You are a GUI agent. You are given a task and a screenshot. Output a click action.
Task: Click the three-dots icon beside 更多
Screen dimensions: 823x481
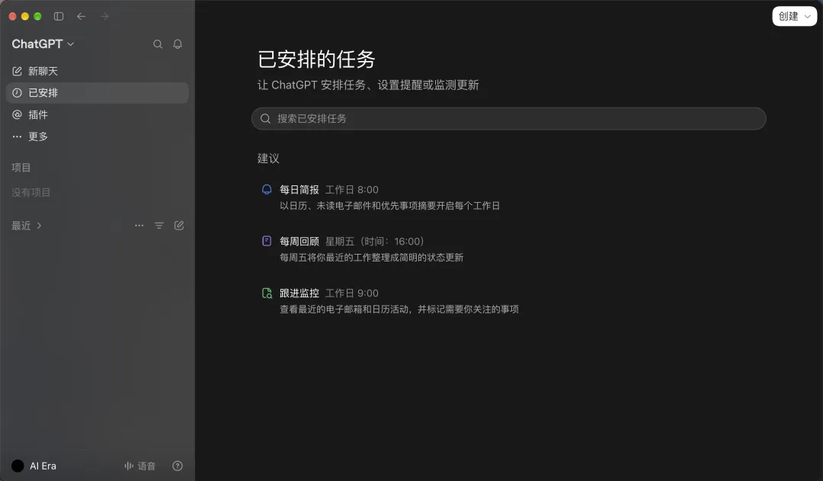pyautogui.click(x=18, y=136)
